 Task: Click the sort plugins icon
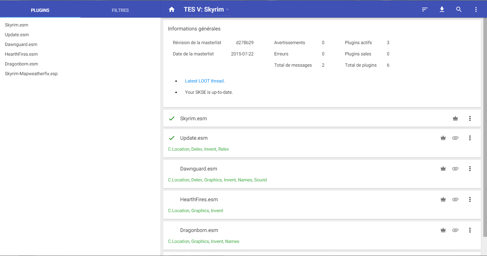[x=425, y=9]
